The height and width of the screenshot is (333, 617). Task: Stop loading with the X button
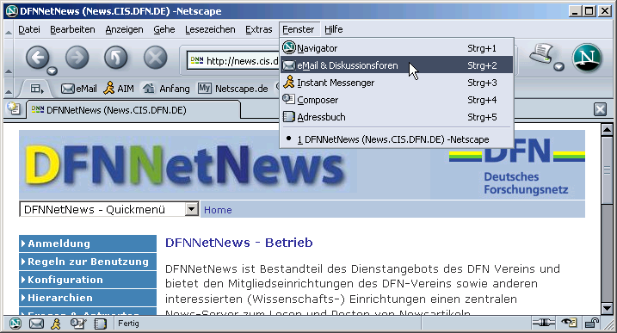(x=155, y=58)
